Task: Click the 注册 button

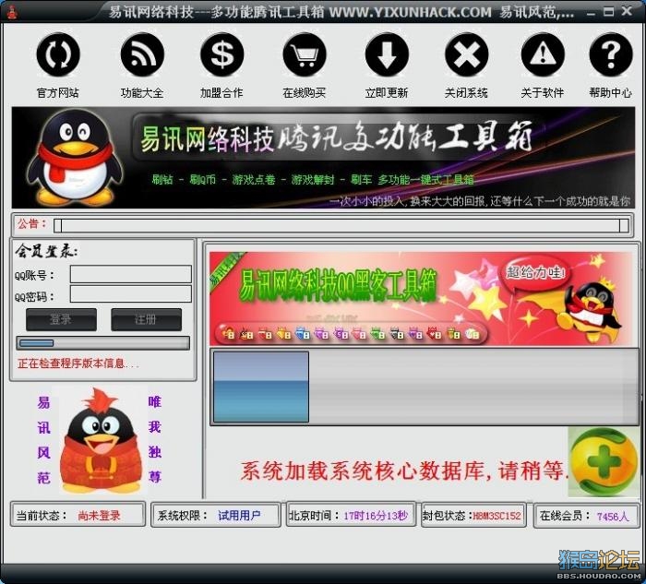Action: [146, 319]
